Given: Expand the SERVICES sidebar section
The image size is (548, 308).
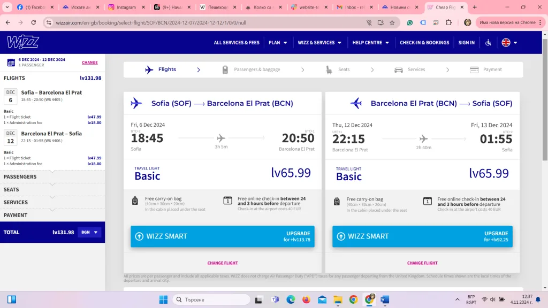Looking at the screenshot, I should click(52, 203).
